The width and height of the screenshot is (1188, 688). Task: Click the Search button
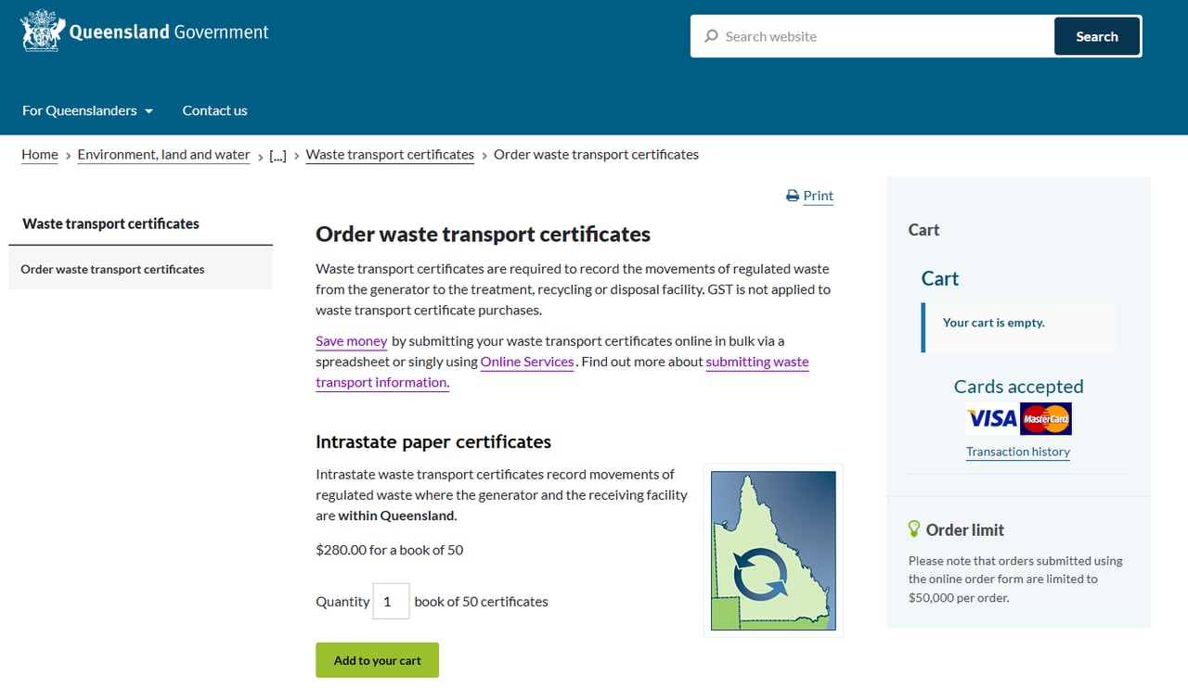click(x=1096, y=37)
